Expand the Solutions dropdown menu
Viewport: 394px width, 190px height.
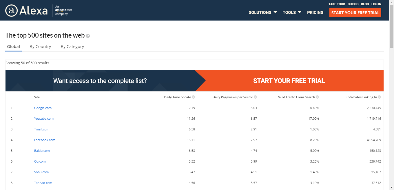263,12
